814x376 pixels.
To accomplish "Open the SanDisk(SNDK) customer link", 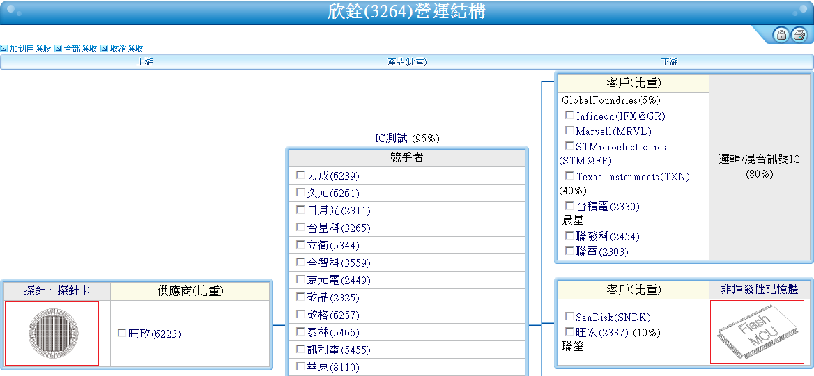I will point(613,318).
